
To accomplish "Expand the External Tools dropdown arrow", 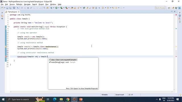I will pyautogui.click(x=69, y=8).
